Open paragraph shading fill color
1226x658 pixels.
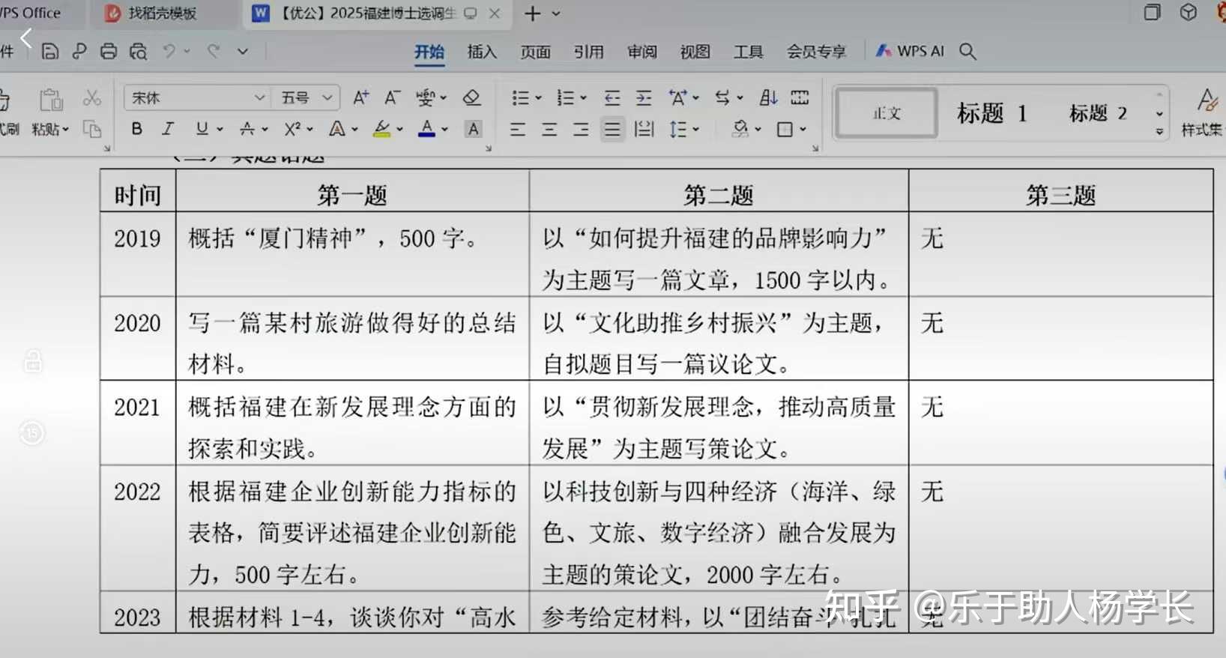[x=740, y=130]
